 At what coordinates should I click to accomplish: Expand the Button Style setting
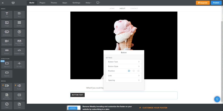pos(124,66)
